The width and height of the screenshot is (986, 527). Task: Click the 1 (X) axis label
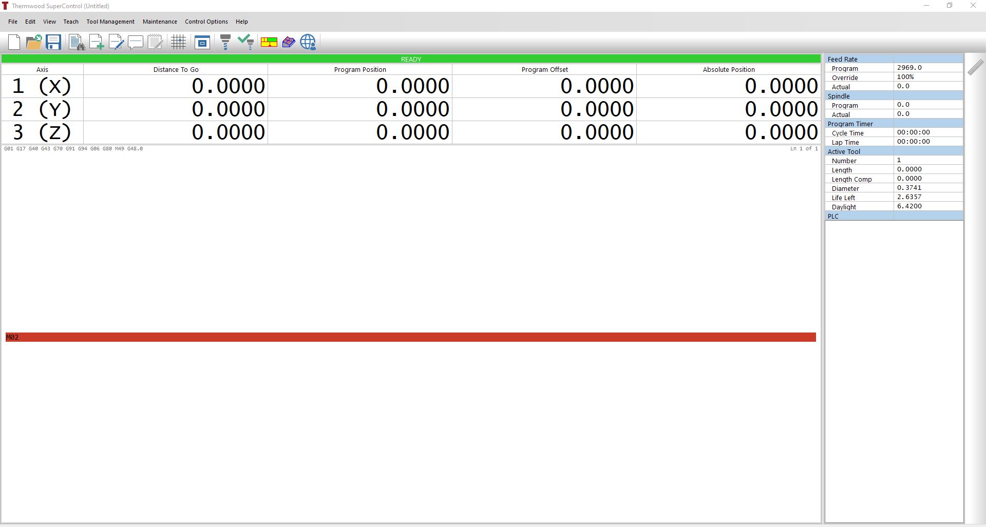[42, 86]
